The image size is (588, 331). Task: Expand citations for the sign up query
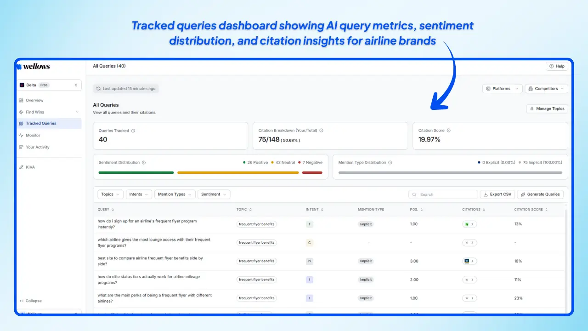470,224
